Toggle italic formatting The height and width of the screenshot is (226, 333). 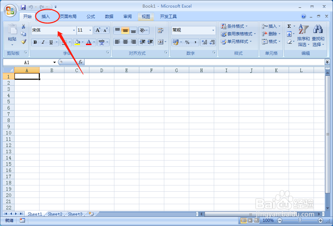point(43,42)
